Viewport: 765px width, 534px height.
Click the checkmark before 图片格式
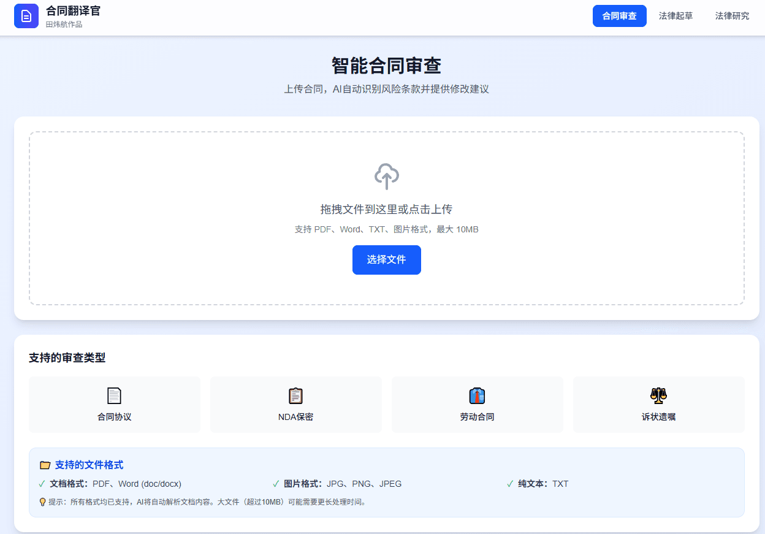[275, 484]
